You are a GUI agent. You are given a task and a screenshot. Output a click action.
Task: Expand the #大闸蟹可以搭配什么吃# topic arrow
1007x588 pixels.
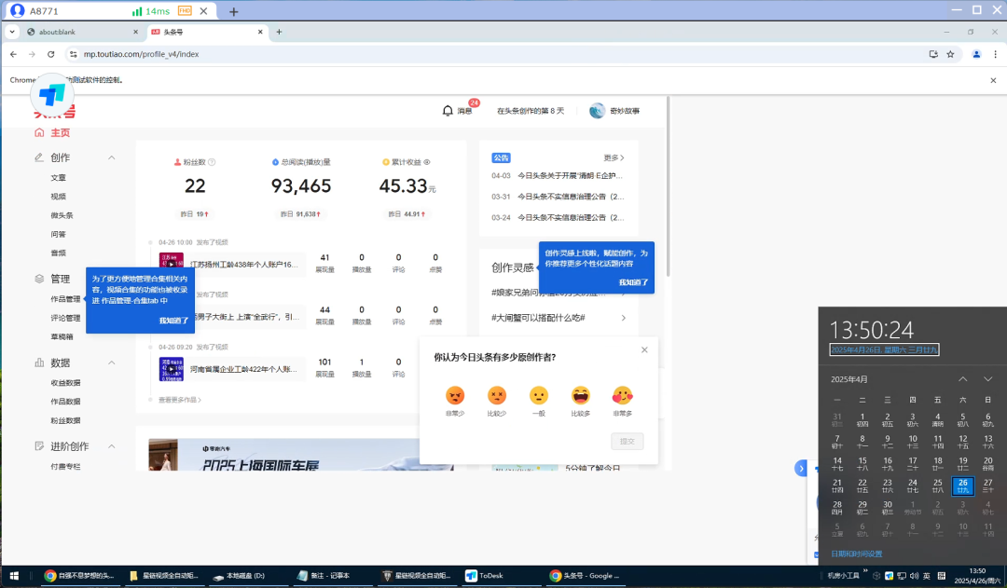click(623, 318)
